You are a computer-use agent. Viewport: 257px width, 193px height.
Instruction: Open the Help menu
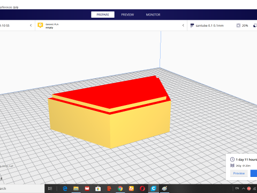[x=16, y=8]
